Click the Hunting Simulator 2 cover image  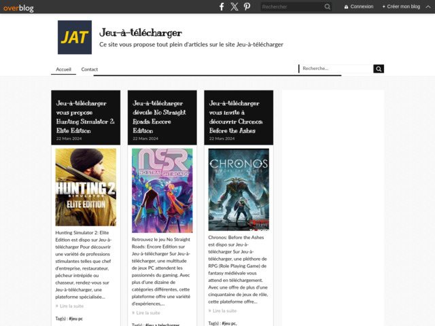click(86, 187)
